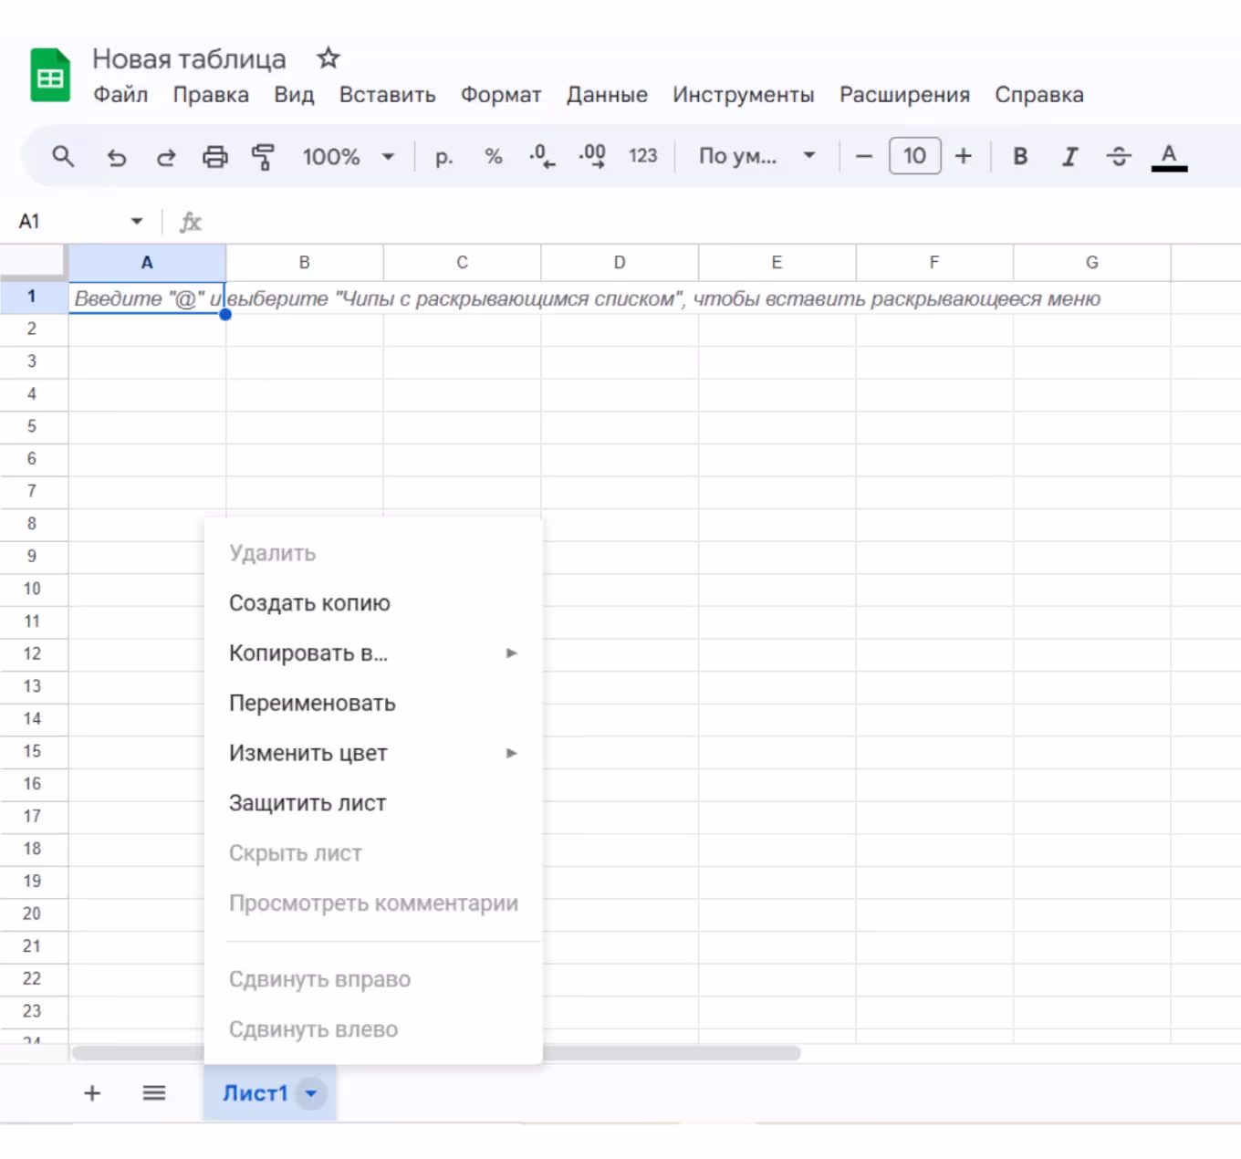The height and width of the screenshot is (1159, 1241).
Task: Click the search magnifier icon in toolbar
Action: click(62, 156)
